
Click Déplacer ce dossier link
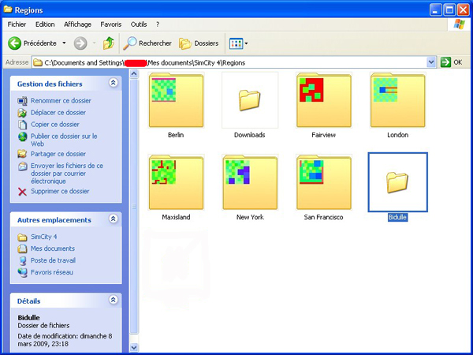[58, 112]
